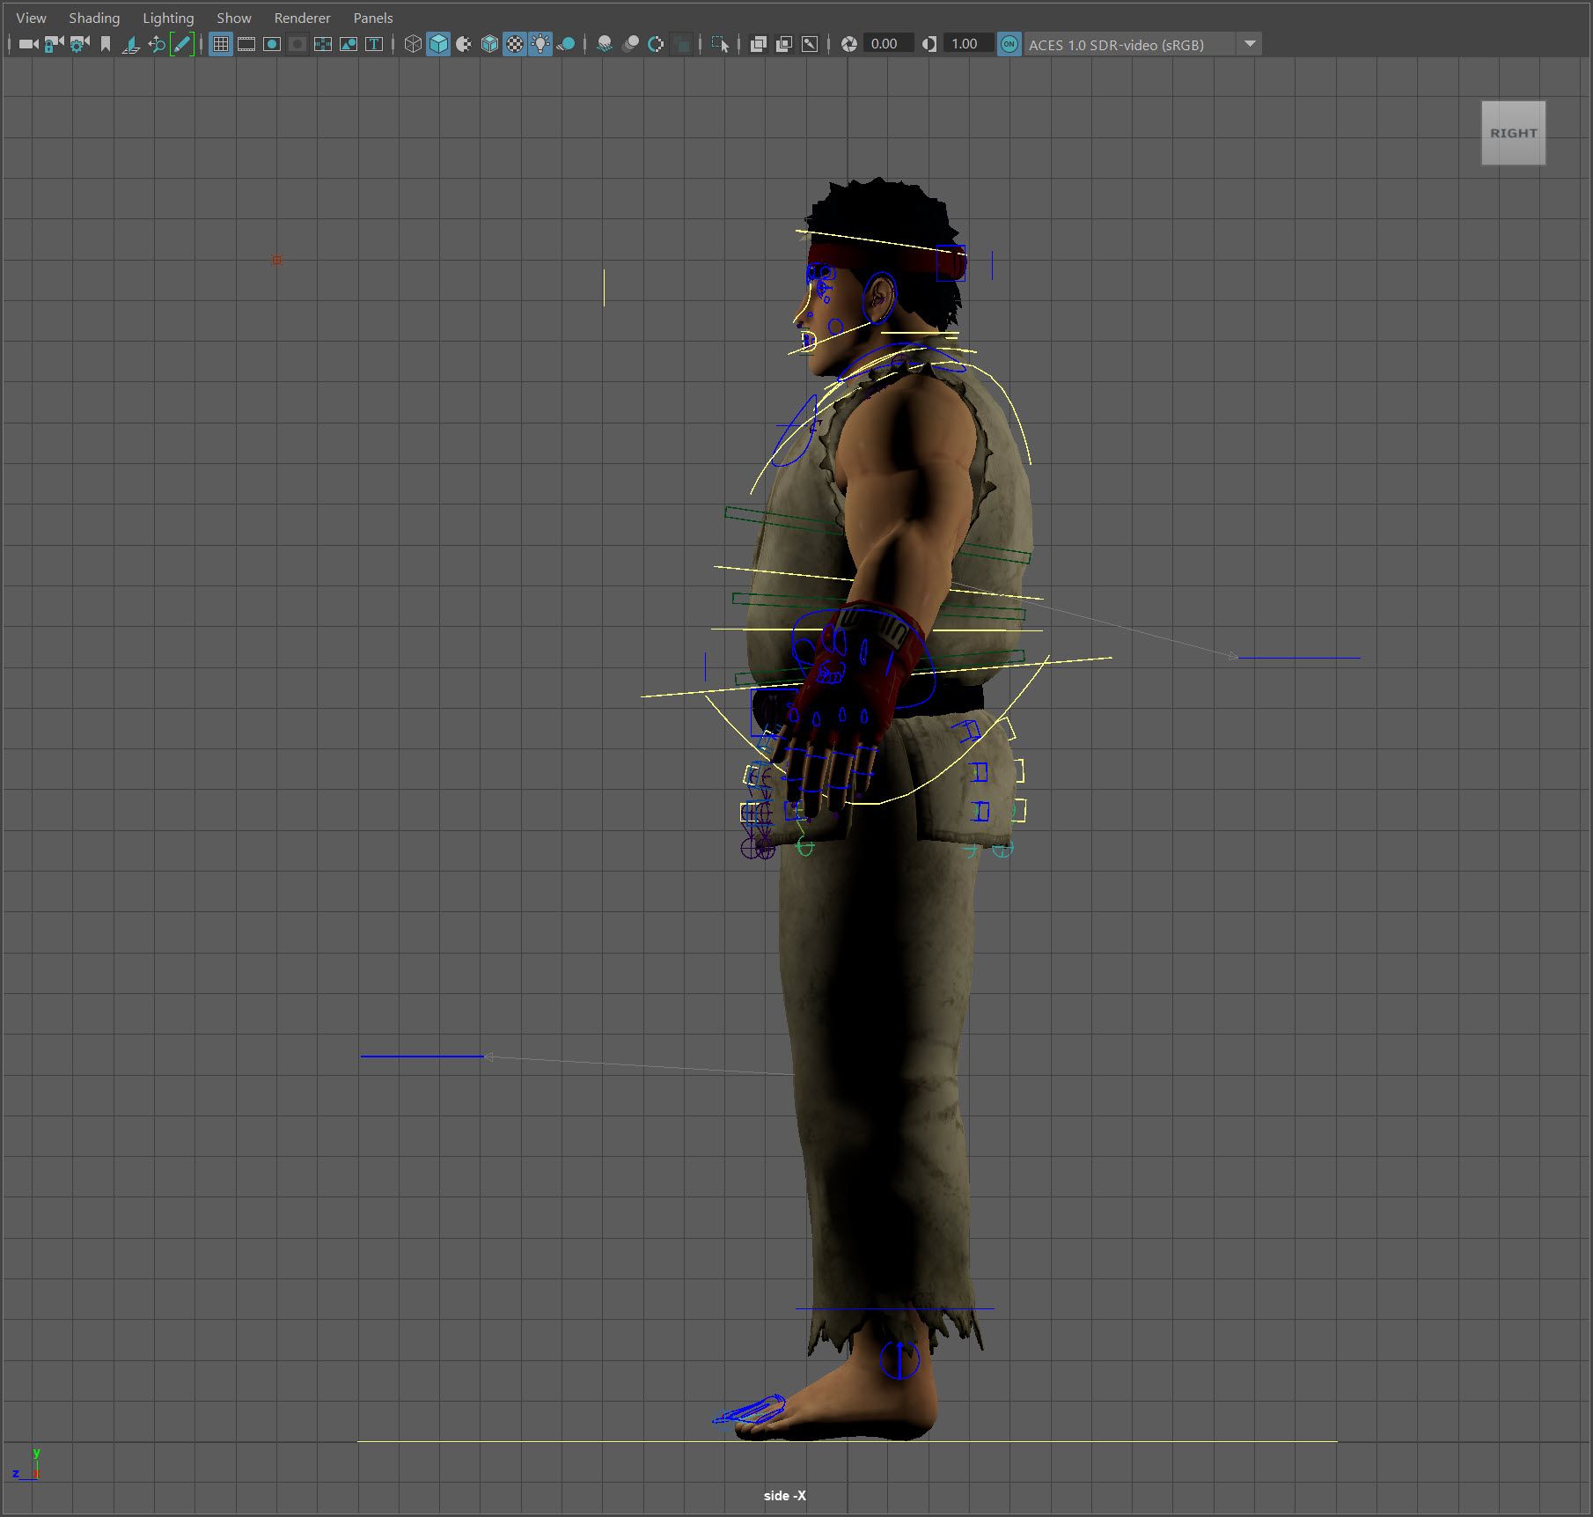Click the Isolate Select icon
The height and width of the screenshot is (1517, 1593).
pos(720,44)
